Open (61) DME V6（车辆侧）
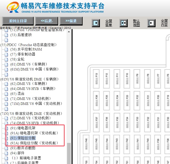Viewport: 170px width, 164px height. click(x=29, y=64)
